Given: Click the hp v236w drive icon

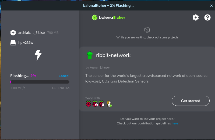Looking at the screenshot, I should tap(13, 43).
